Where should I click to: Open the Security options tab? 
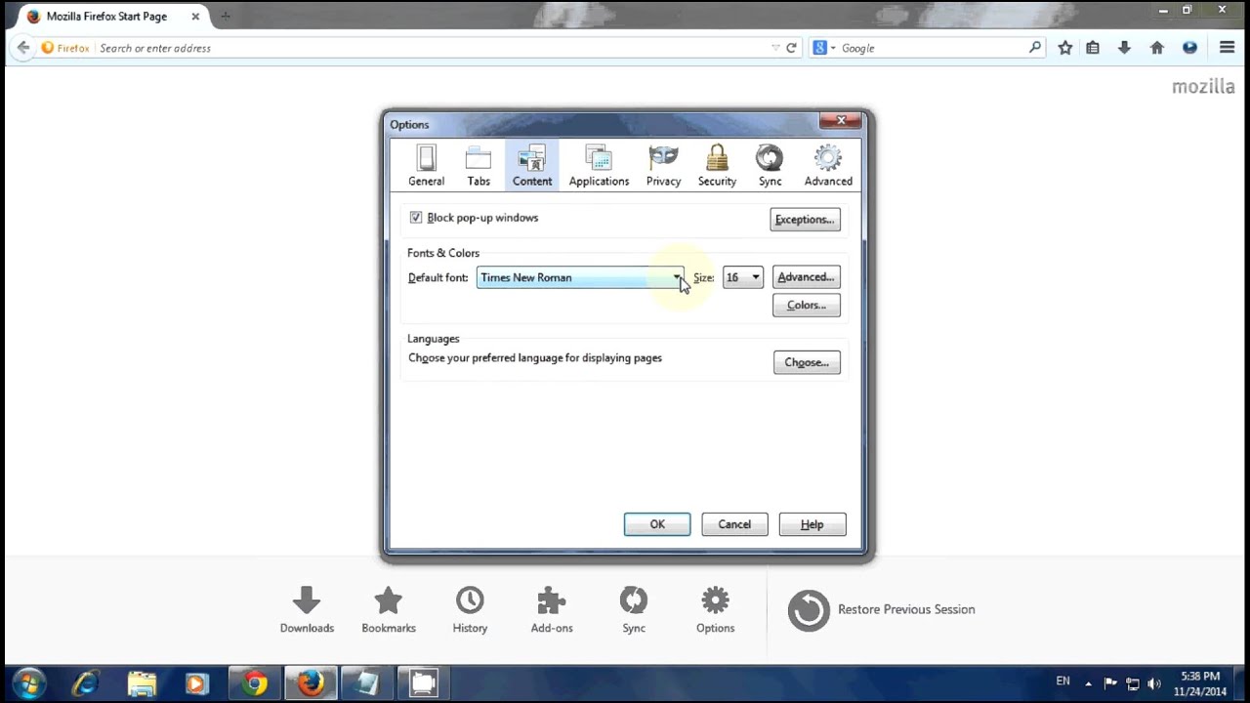click(x=717, y=166)
